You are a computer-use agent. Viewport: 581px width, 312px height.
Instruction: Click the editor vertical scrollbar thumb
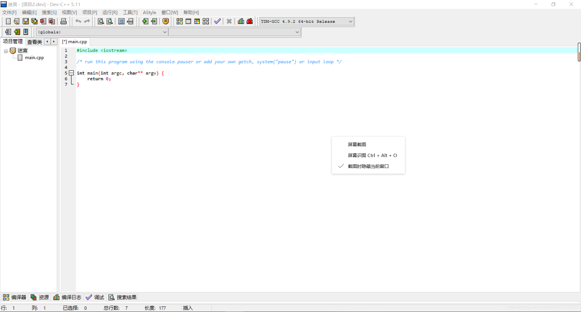[x=579, y=52]
